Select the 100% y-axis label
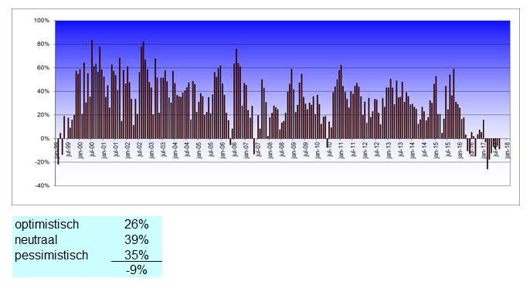Image resolution: width=530 pixels, height=288 pixels. coord(42,21)
